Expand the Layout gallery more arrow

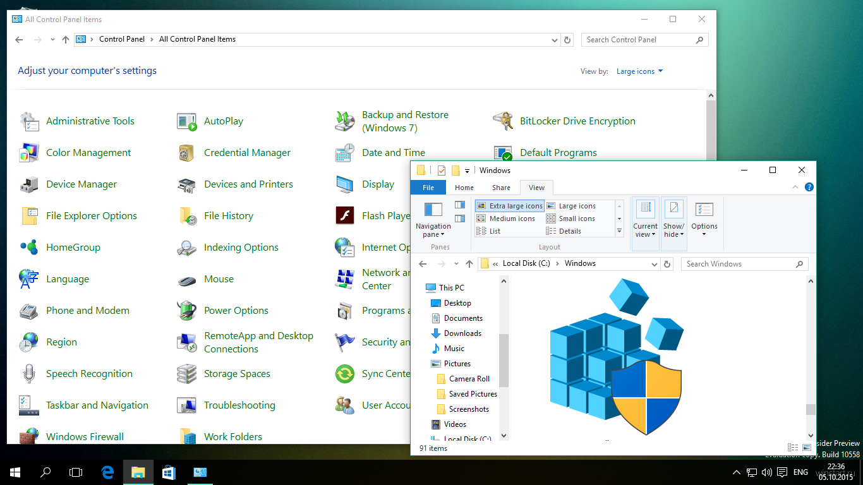(620, 232)
